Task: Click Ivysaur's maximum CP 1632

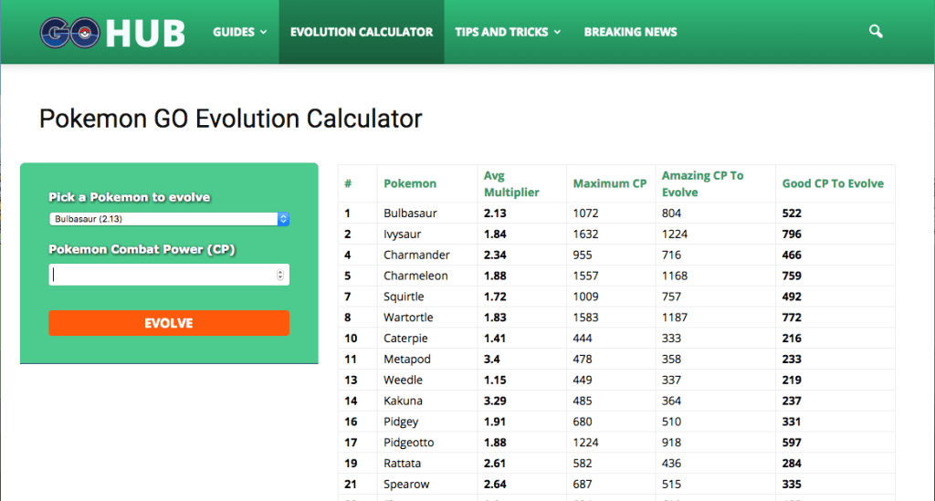Action: tap(585, 235)
